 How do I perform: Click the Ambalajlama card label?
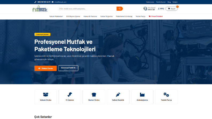[142, 100]
